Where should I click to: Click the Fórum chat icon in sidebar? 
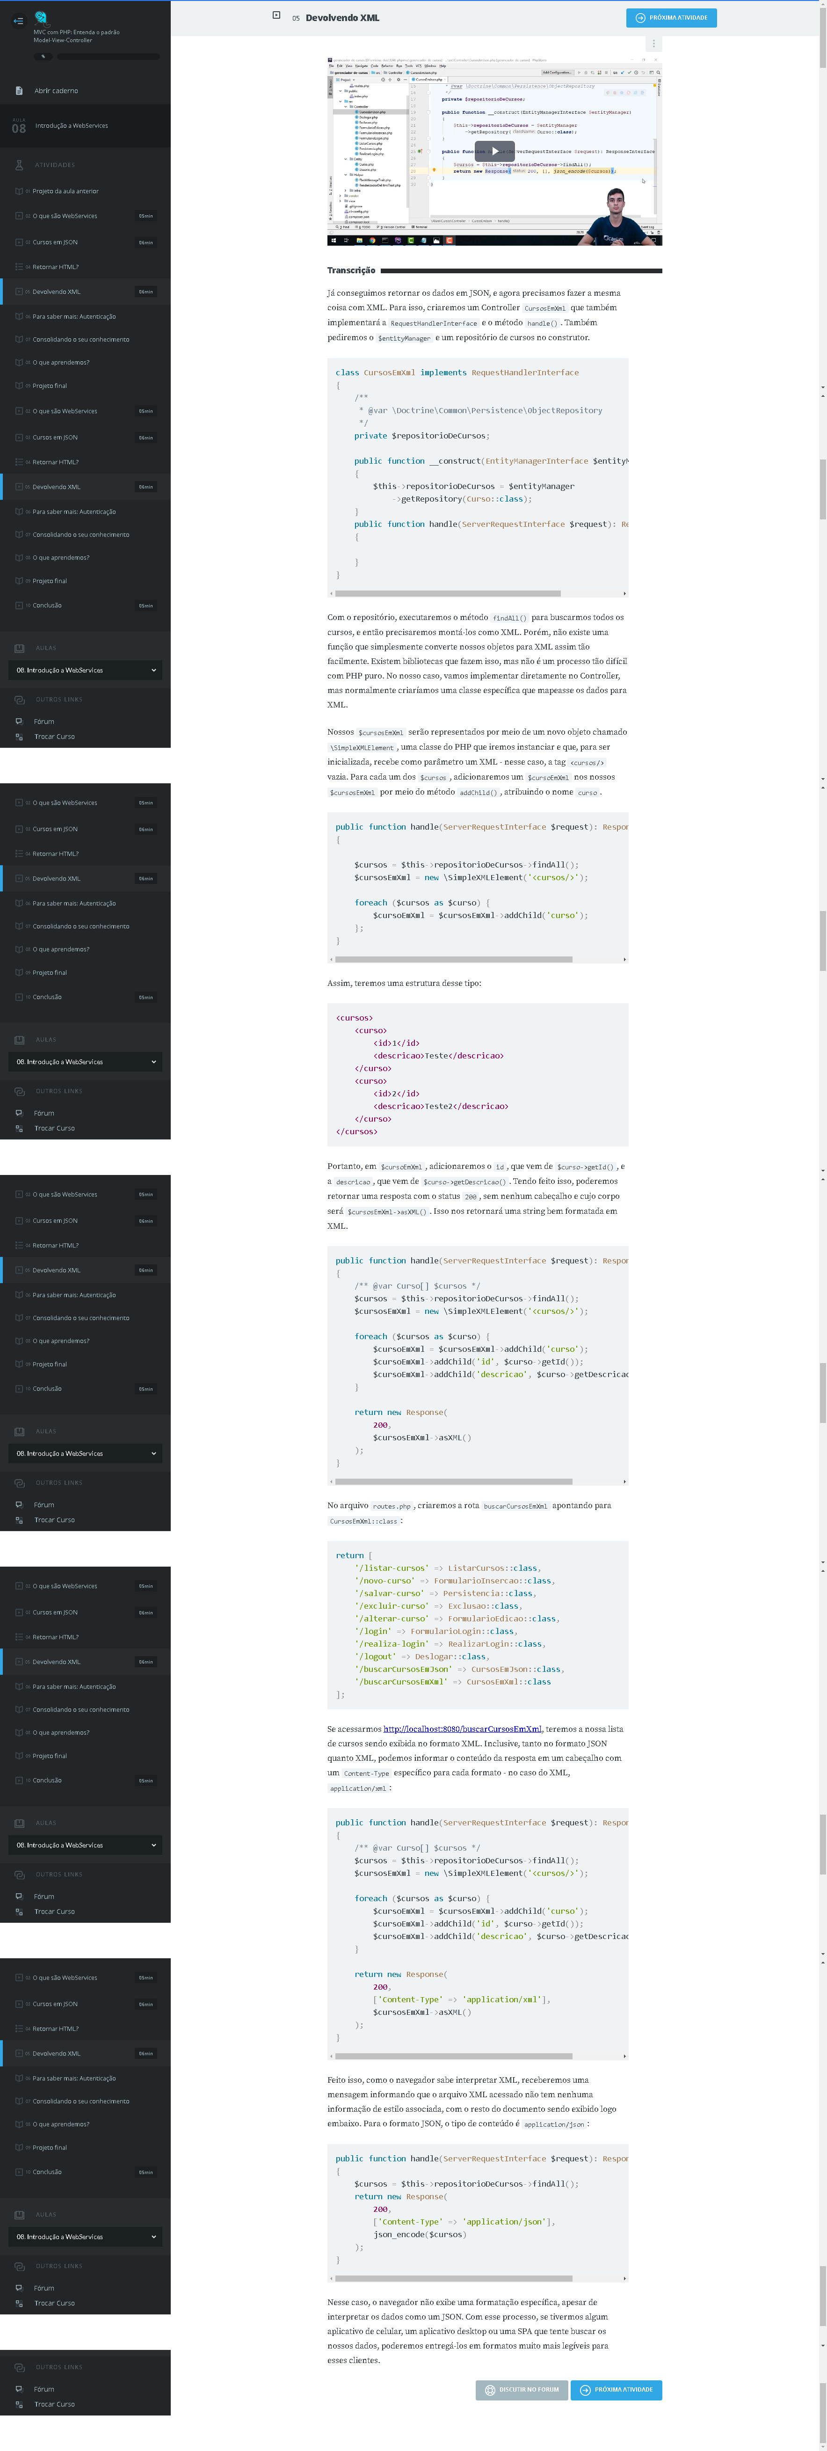pos(19,721)
